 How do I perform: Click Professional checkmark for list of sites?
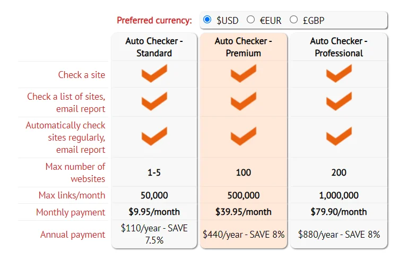pyautogui.click(x=339, y=101)
